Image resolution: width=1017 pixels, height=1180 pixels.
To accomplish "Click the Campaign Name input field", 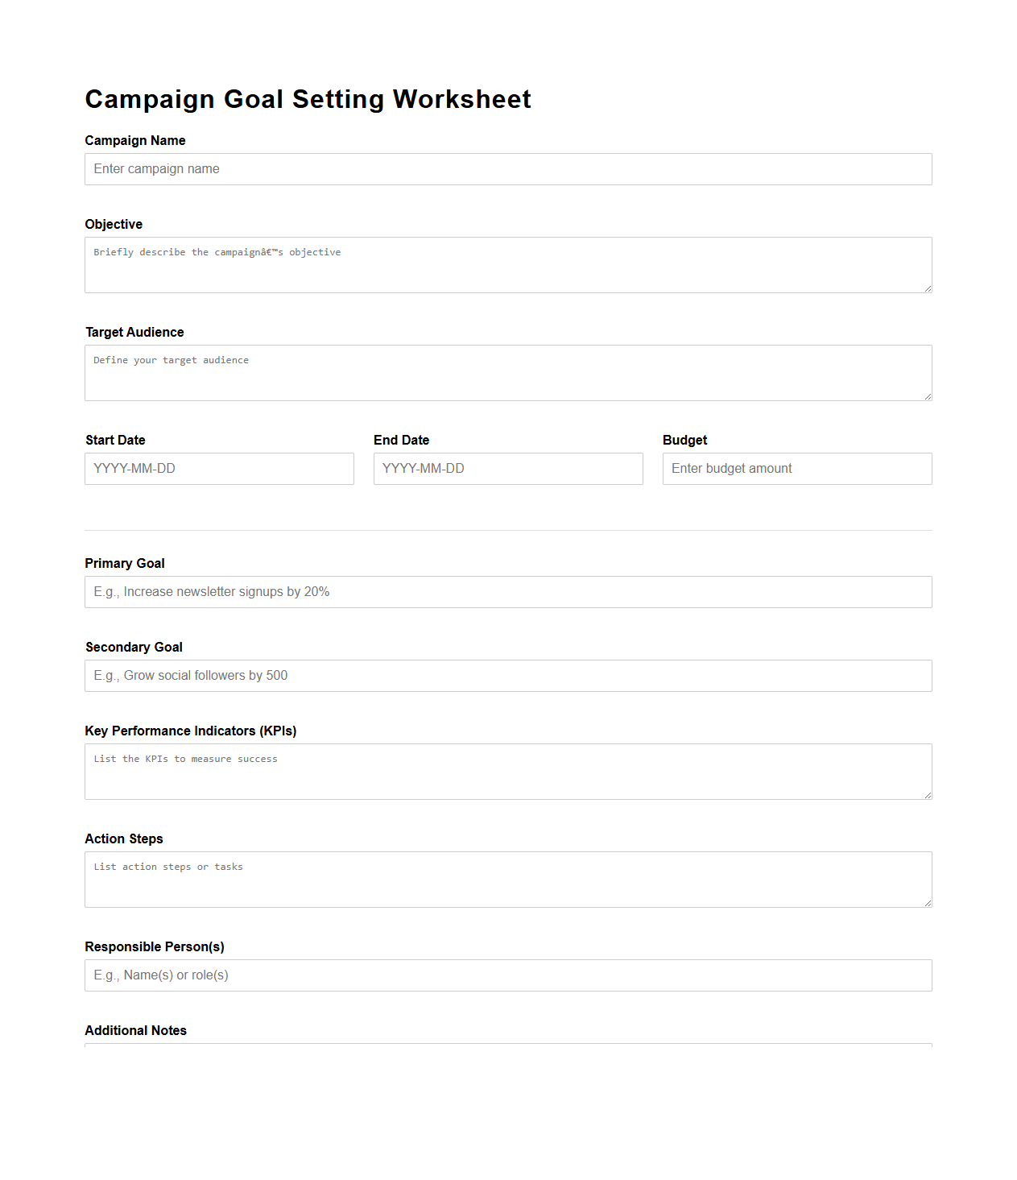I will point(507,169).
